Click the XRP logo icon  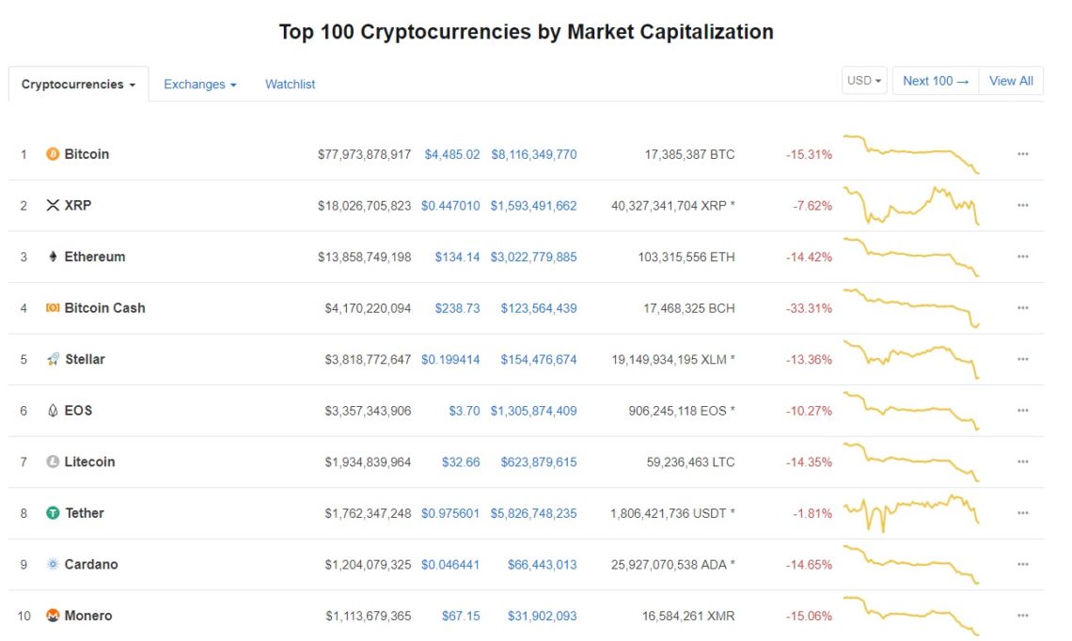click(53, 205)
